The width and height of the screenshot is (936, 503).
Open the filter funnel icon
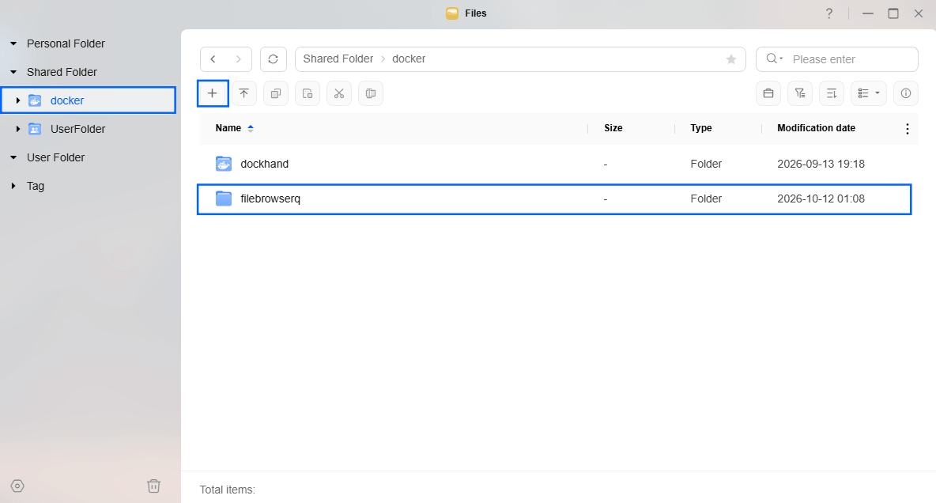pos(800,93)
